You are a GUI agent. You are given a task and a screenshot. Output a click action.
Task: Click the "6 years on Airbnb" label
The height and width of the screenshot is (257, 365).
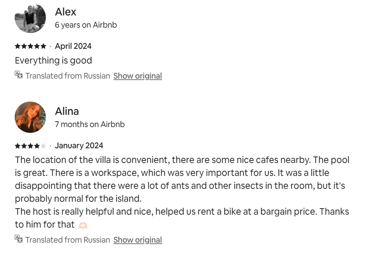(86, 25)
